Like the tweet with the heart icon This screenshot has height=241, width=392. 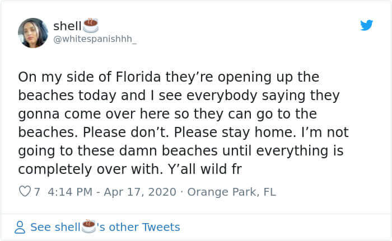pyautogui.click(x=25, y=191)
